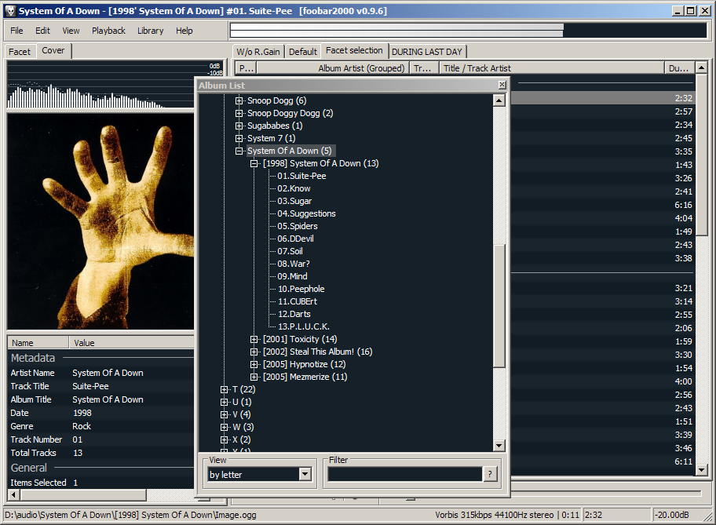Select track 12.Darts in album tree
The image size is (716, 525).
(294, 314)
